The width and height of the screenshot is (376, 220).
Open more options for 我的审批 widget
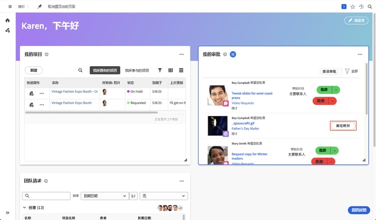click(360, 55)
